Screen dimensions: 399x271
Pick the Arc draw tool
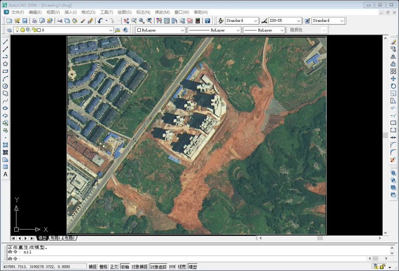tap(5, 79)
